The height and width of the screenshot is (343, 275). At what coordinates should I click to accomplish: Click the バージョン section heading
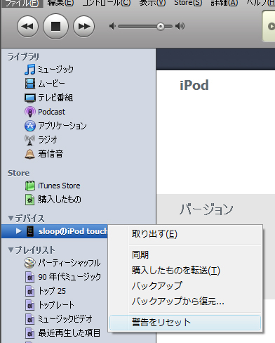[x=206, y=209]
